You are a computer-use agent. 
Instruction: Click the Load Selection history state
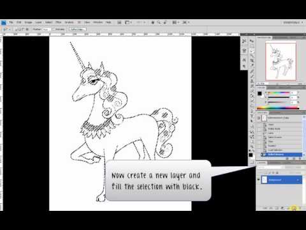tap(281, 150)
